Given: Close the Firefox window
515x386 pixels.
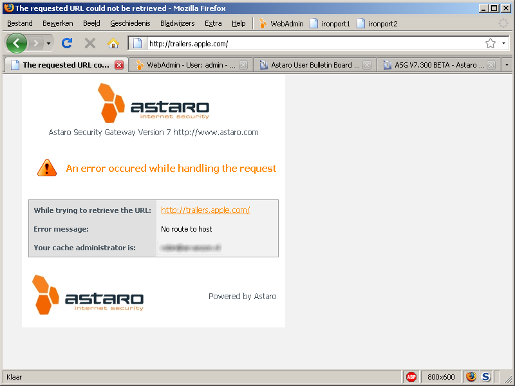Looking at the screenshot, I should click(506, 8).
